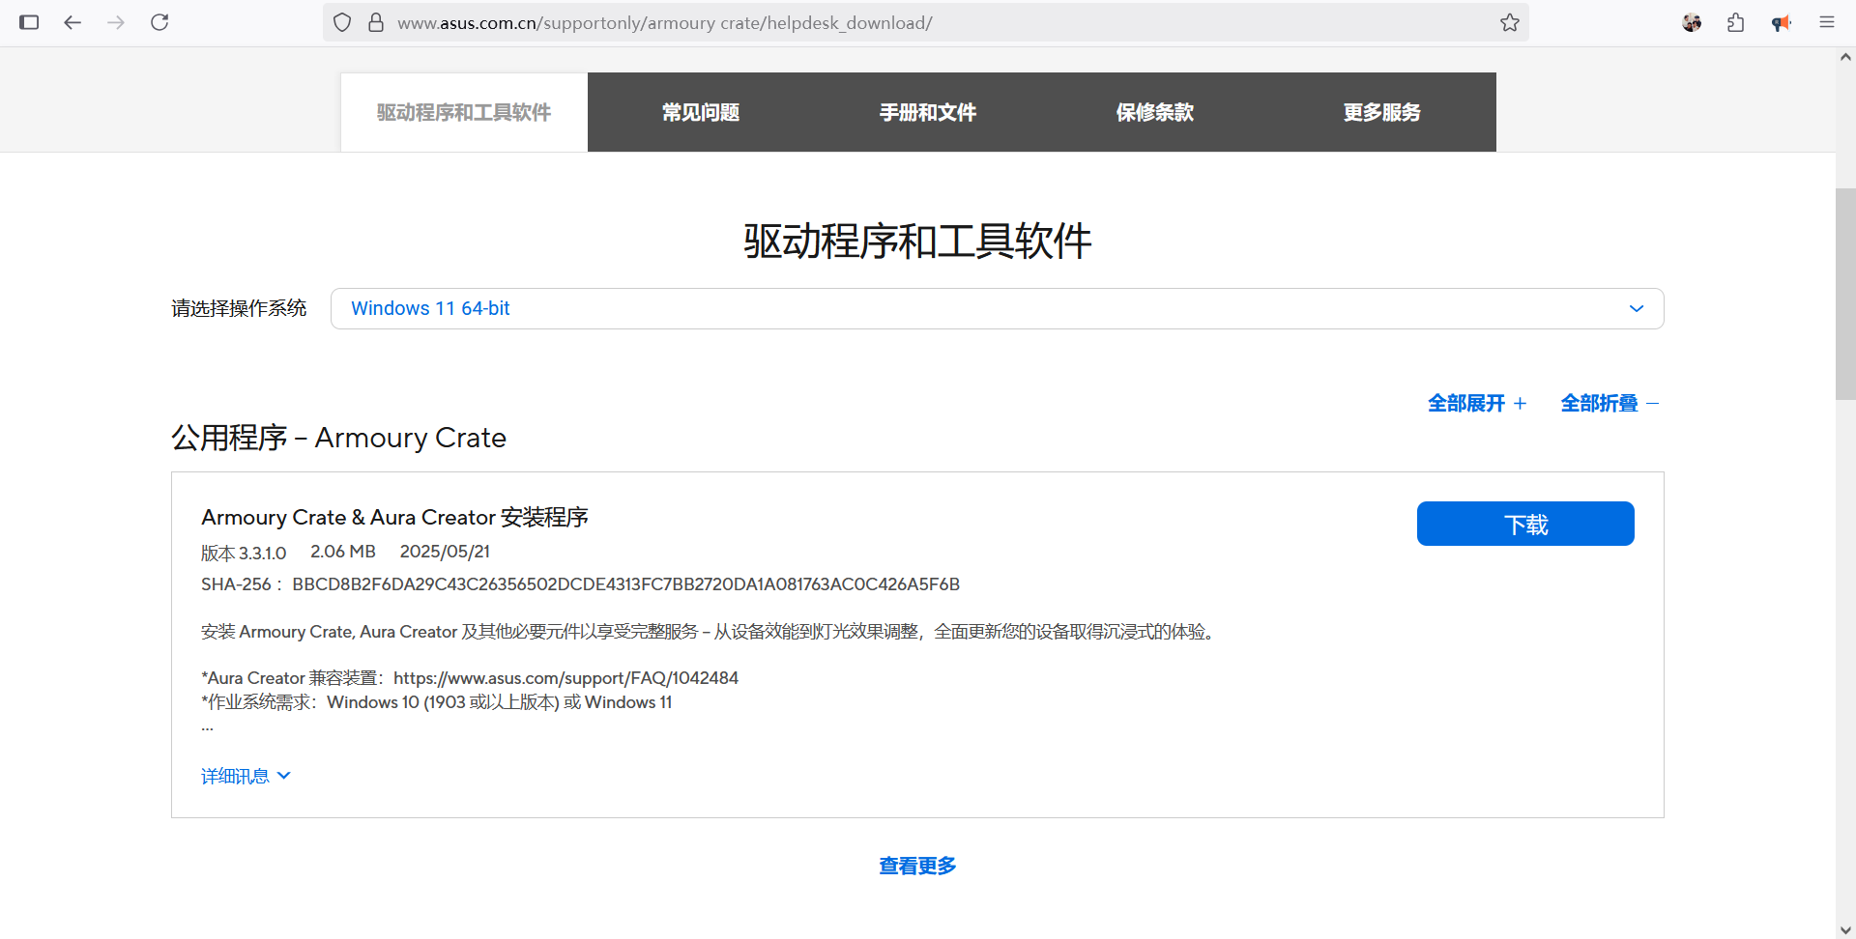Click the SHA-256 hash value text
1856x939 pixels.
[x=625, y=584]
